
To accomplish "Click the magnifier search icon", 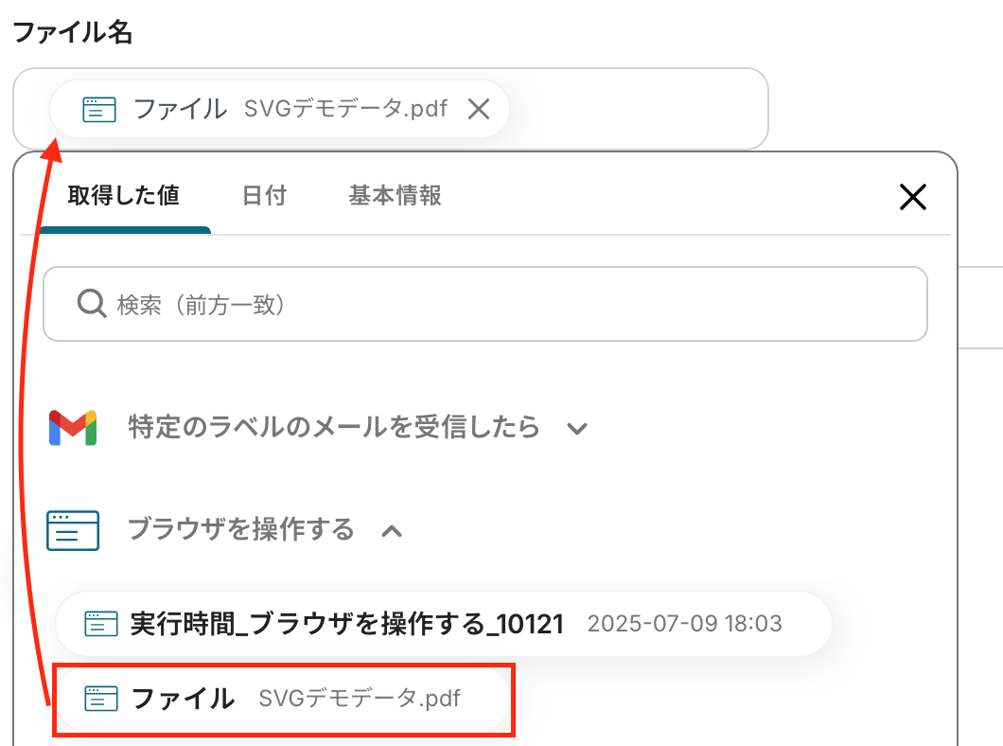I will pyautogui.click(x=90, y=305).
